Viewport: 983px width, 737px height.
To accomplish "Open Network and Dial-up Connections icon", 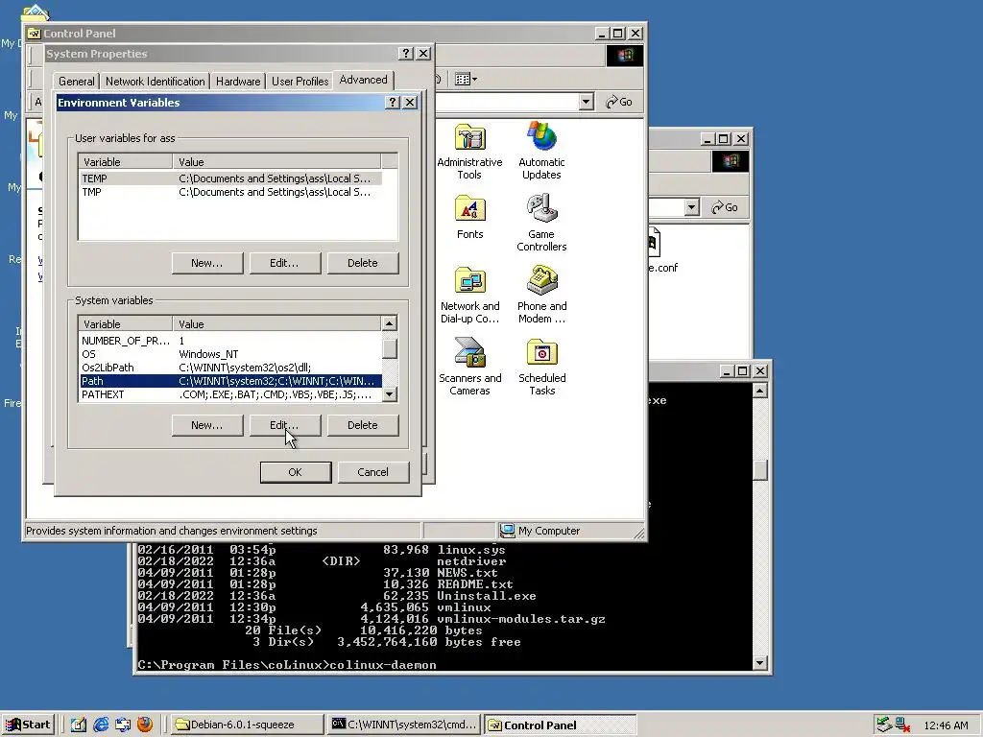I will 469,281.
